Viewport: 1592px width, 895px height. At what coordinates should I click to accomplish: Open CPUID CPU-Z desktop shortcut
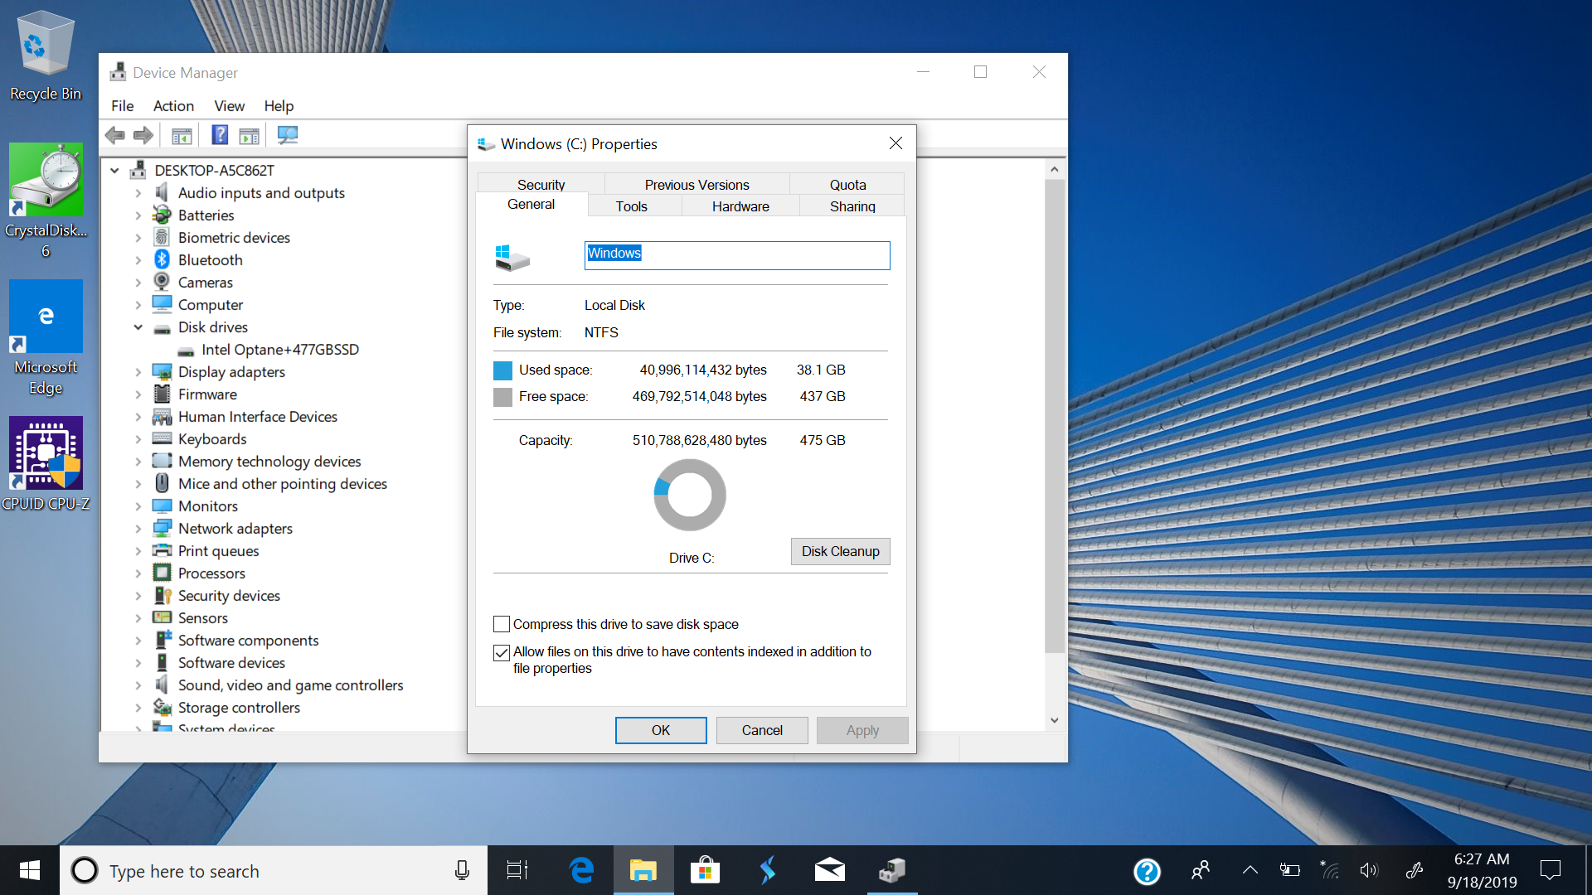[x=46, y=464]
